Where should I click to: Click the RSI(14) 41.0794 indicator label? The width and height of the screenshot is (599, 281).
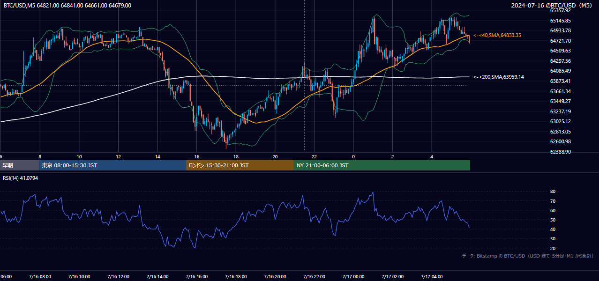[x=21, y=178]
